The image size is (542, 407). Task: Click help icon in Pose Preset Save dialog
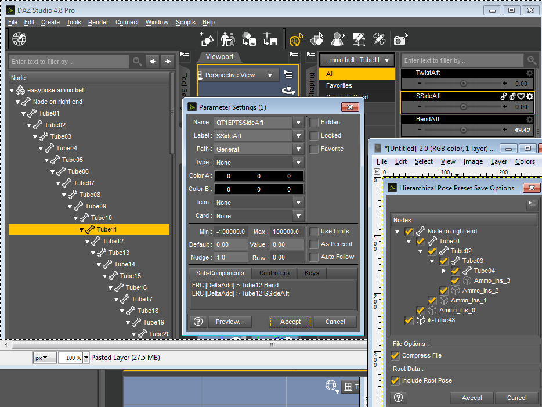click(398, 398)
